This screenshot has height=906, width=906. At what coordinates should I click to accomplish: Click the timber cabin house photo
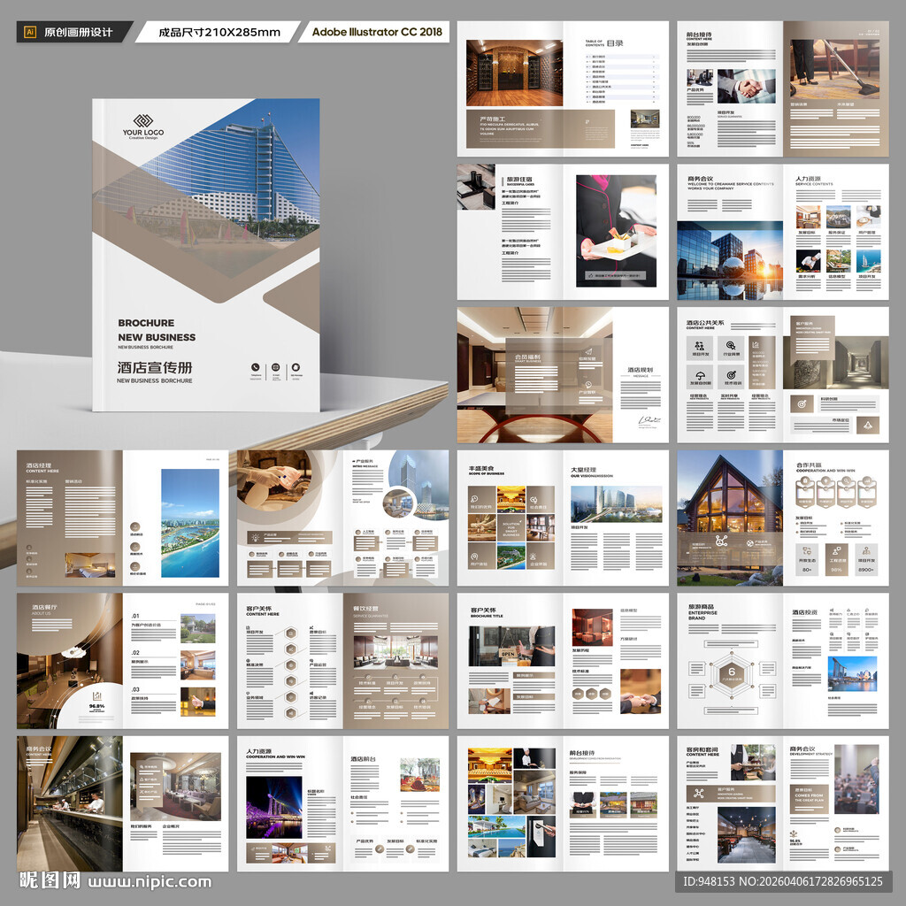pos(730,518)
